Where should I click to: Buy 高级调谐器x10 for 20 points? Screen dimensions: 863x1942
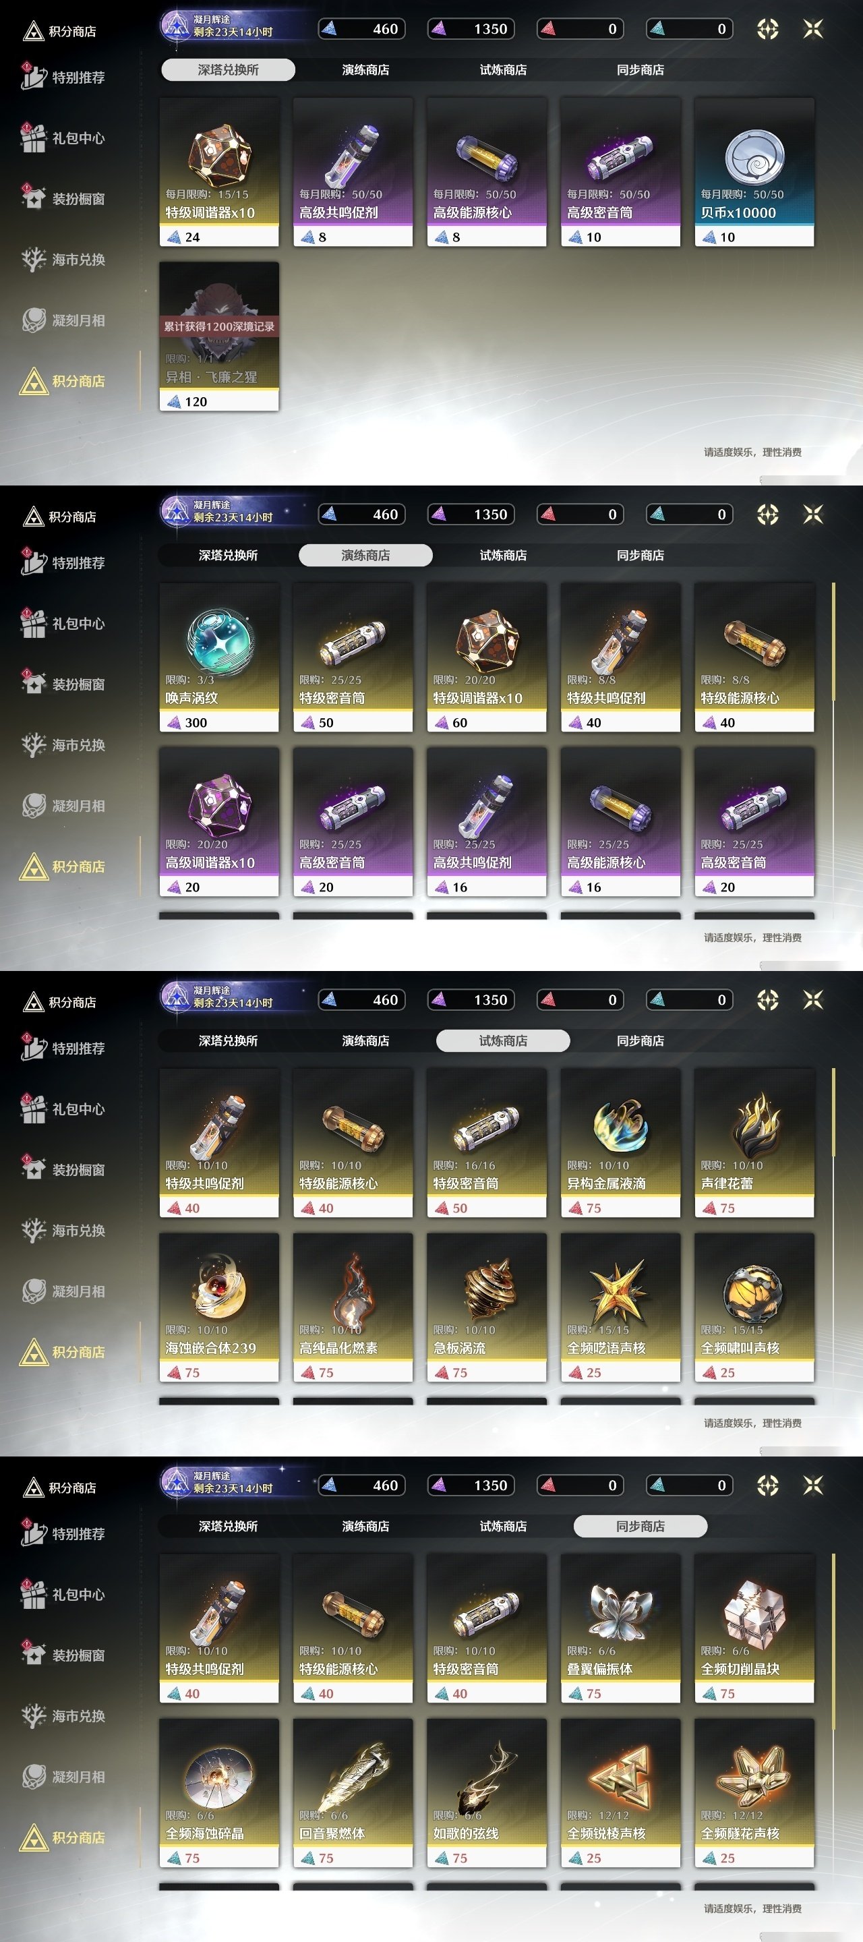(218, 822)
